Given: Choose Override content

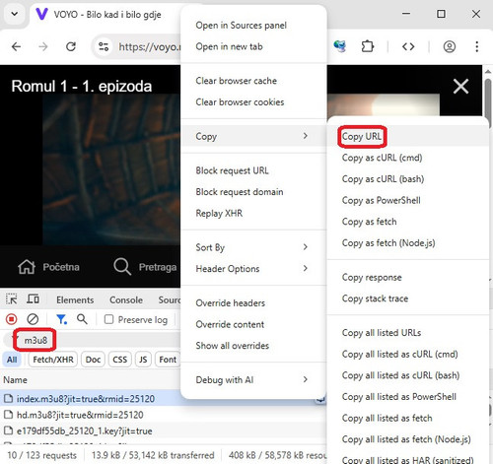Looking at the screenshot, I should pyautogui.click(x=253, y=324).
